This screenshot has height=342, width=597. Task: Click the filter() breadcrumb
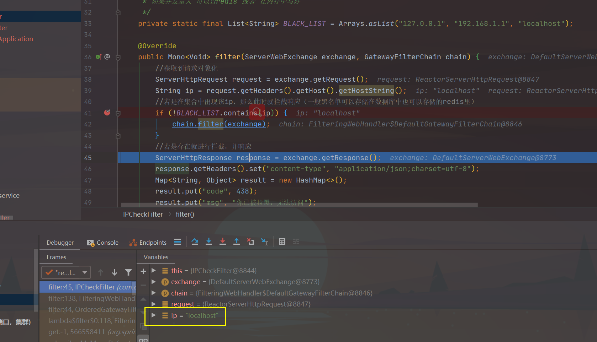point(185,214)
